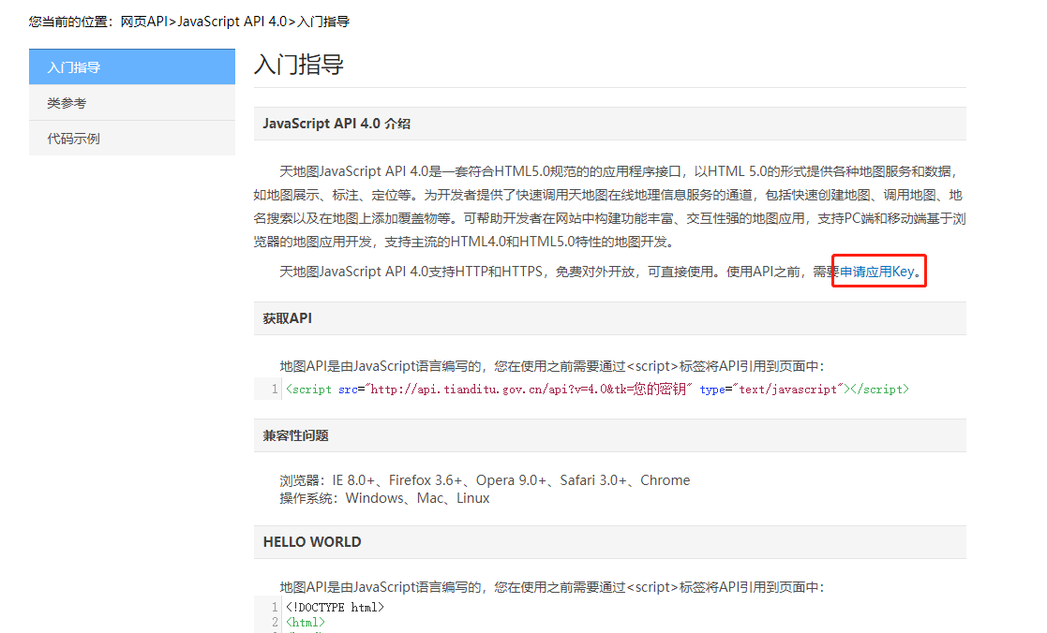Click 您当前的位置 label in the breadcrumb
This screenshot has height=633, width=1047.
(71, 22)
